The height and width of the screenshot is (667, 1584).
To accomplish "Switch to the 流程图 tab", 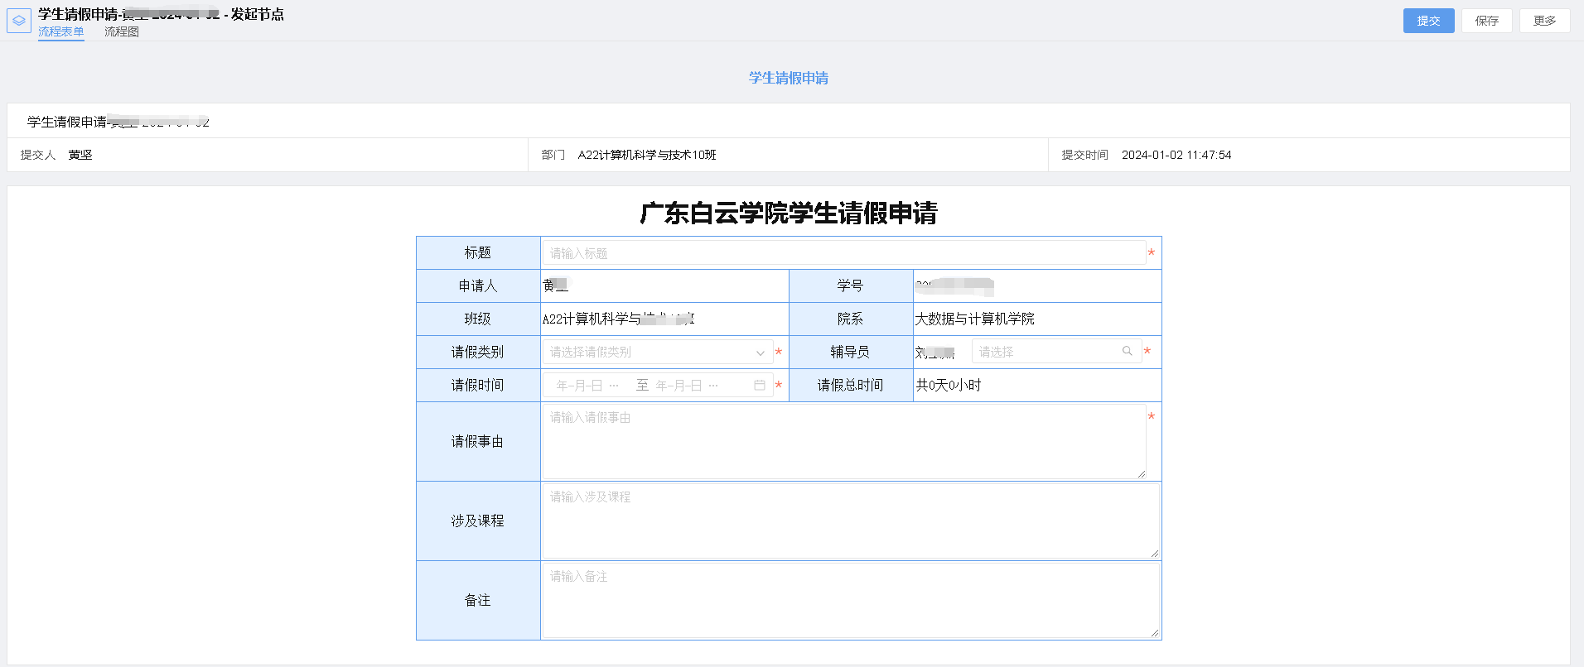I will (122, 31).
